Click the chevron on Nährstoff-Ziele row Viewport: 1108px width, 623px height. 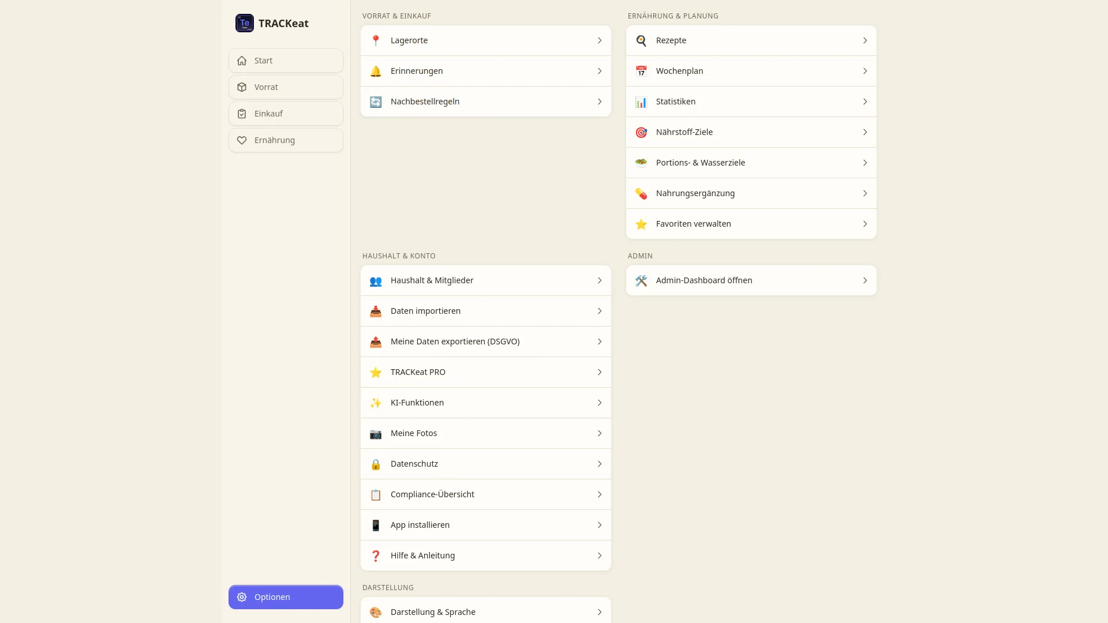click(x=865, y=132)
